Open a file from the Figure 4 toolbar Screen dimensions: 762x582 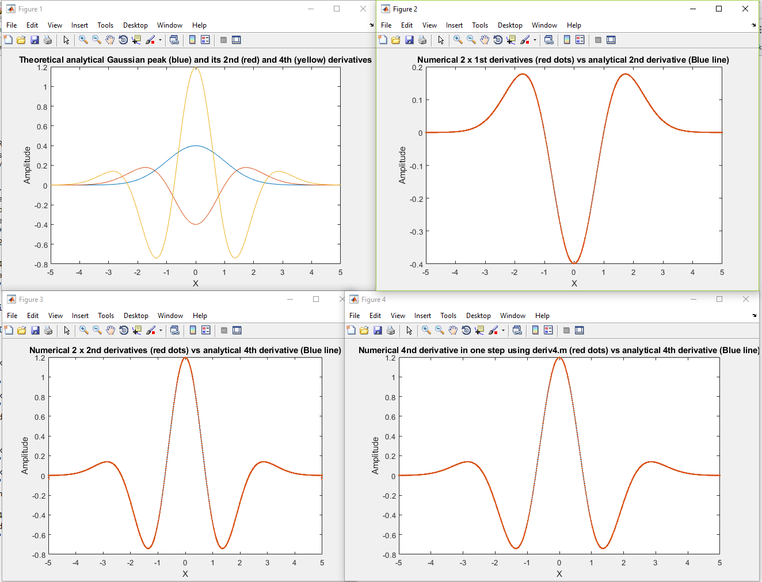point(364,330)
